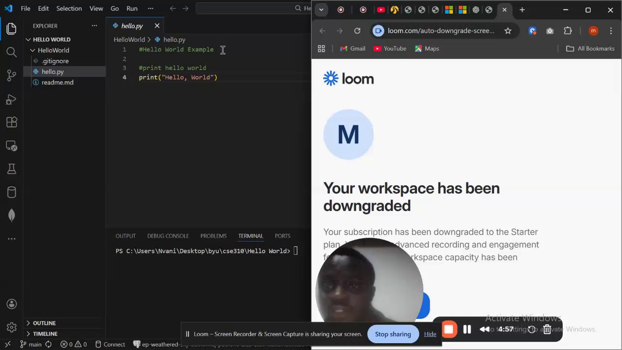The image size is (622, 350).
Task: Switch to the TERMINAL tab
Action: click(x=250, y=236)
